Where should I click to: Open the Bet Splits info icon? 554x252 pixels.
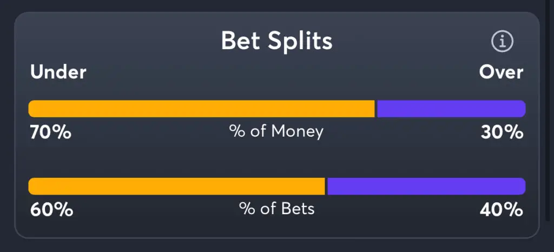pos(502,41)
